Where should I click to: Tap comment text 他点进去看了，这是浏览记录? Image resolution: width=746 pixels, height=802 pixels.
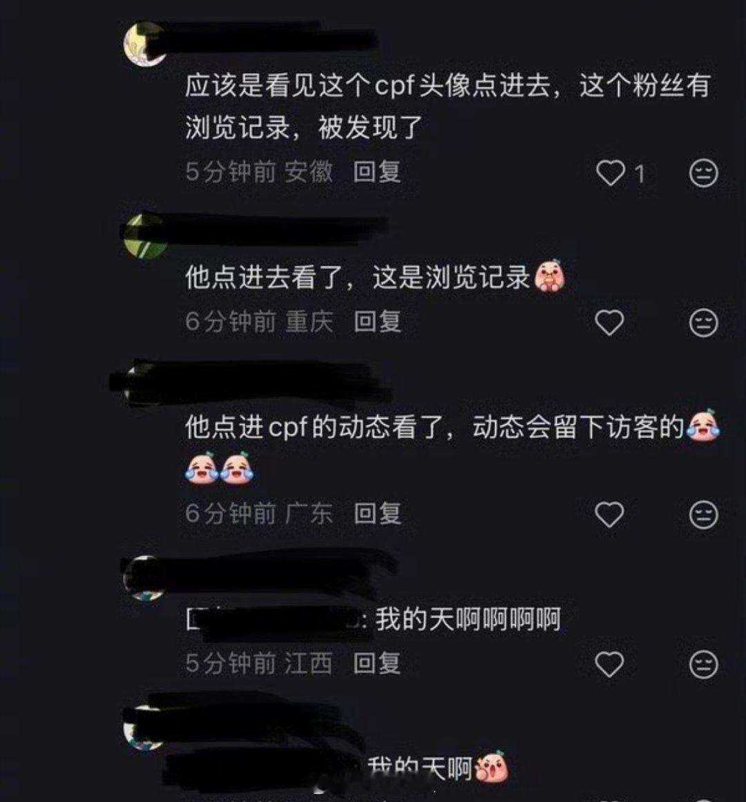358,277
